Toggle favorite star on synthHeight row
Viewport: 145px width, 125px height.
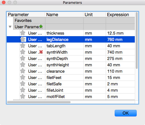coord(23,65)
